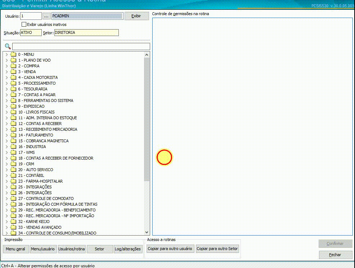Click folder icon of 19 - CRM
Screen dimensions: 355x268
[x=14, y=164]
